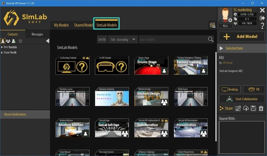267x156 pixels.
Task: Select the single contact view icon
Action: tap(3, 41)
